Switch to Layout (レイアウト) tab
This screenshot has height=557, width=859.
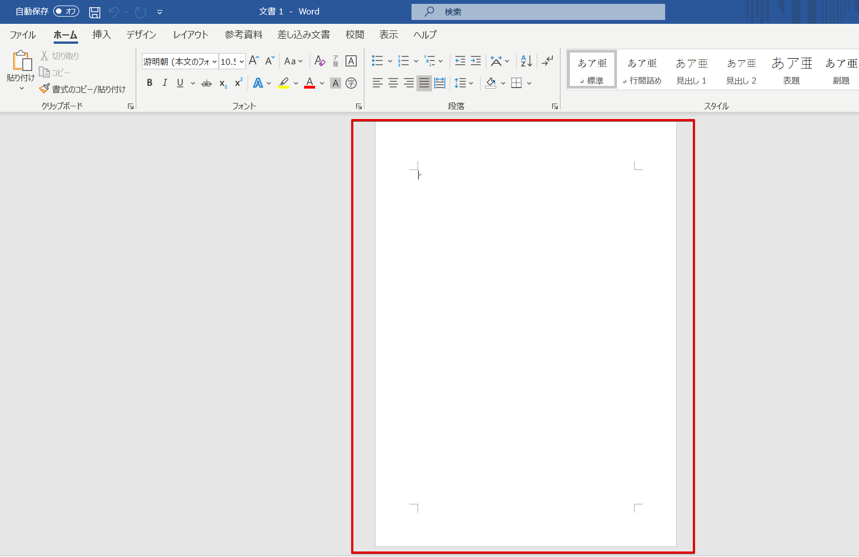(191, 35)
